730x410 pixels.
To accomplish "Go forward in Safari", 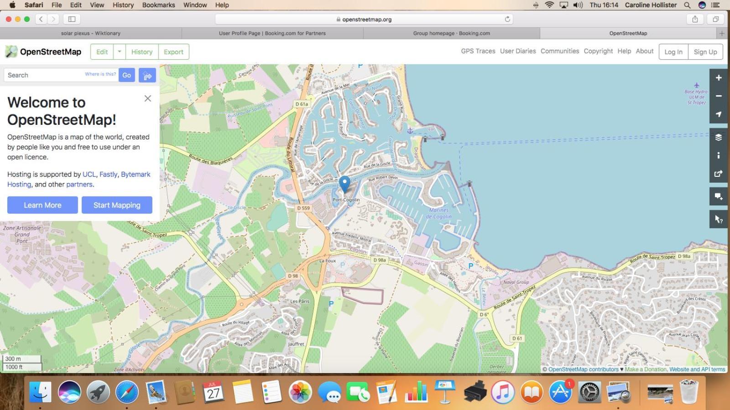I will pos(53,19).
